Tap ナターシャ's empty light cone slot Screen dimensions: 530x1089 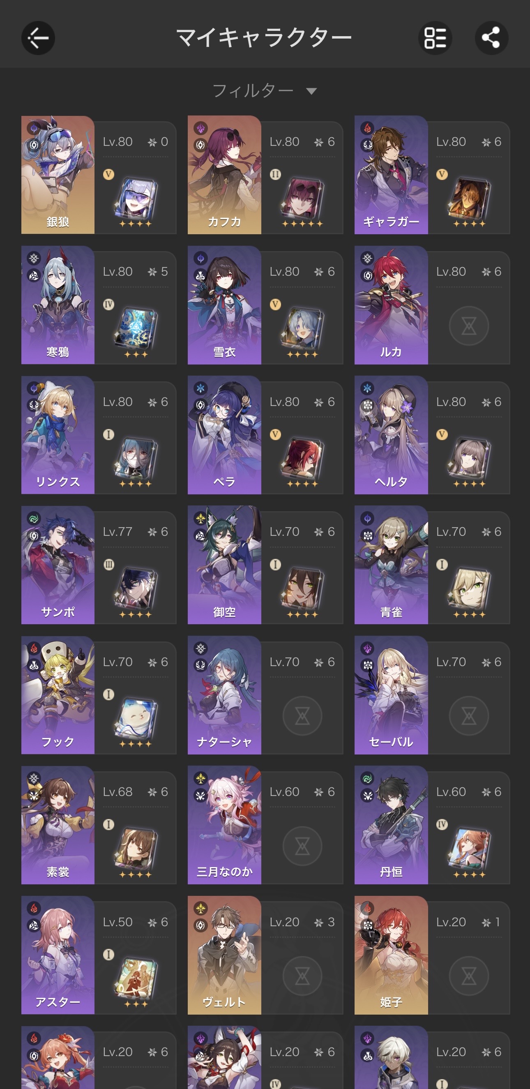pyautogui.click(x=302, y=716)
